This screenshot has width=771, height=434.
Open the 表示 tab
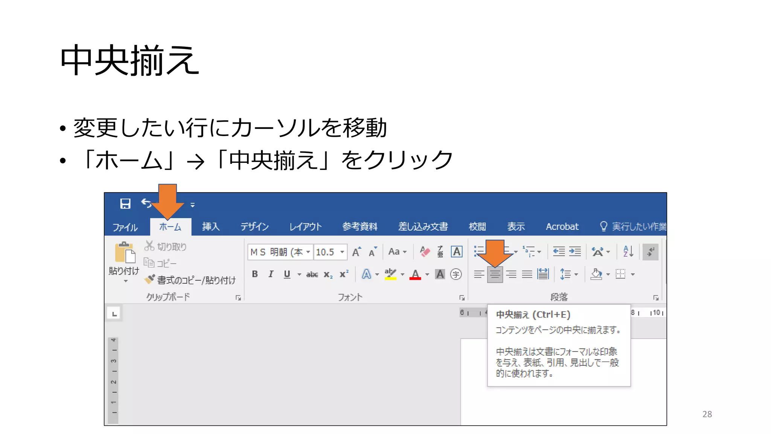click(516, 226)
